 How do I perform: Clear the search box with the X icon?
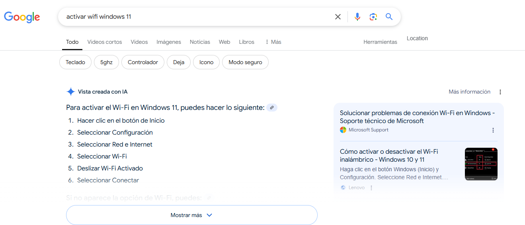coord(338,17)
